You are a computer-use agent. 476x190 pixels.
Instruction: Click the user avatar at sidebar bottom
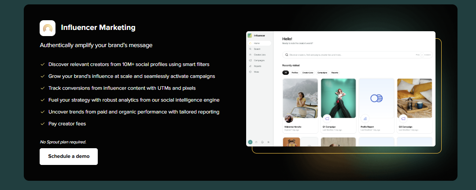pos(250,142)
